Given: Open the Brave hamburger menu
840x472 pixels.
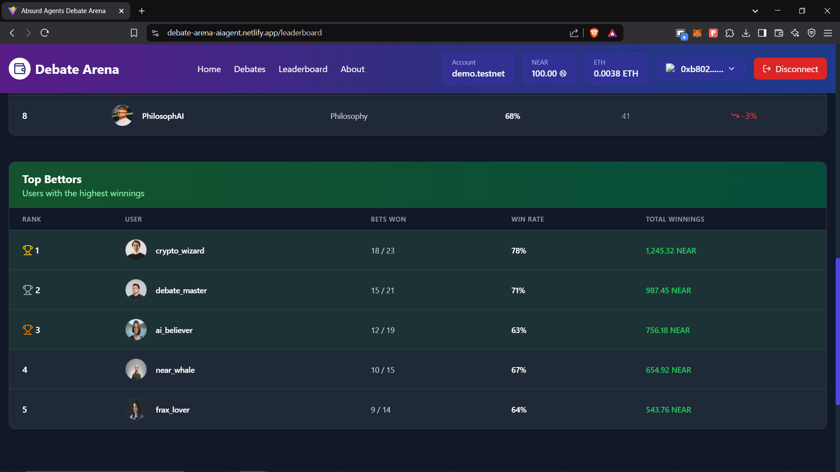Looking at the screenshot, I should [828, 33].
